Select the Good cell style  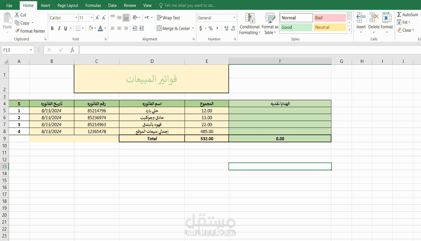coord(296,27)
